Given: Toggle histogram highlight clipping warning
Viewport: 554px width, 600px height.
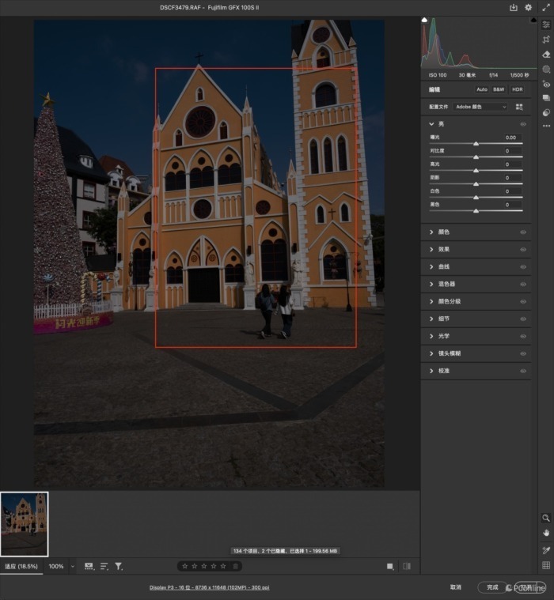Looking at the screenshot, I should (533, 20).
